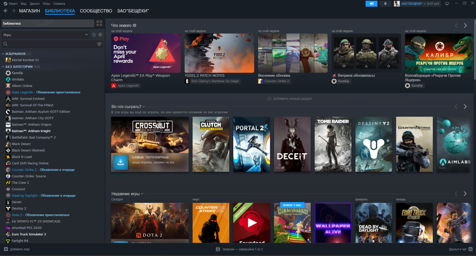Switch to the БИБЛИОТЕКА tab
This screenshot has width=476, height=256.
(60, 11)
